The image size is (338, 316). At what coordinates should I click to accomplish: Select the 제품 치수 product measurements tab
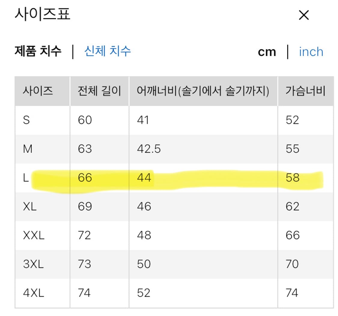[x=38, y=51]
